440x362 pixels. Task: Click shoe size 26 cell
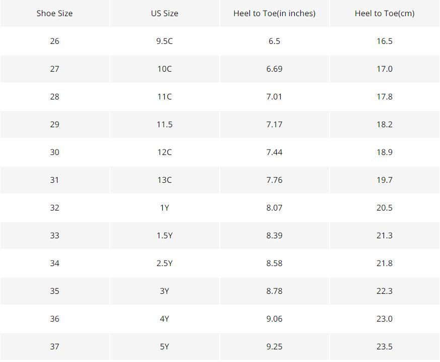55,41
